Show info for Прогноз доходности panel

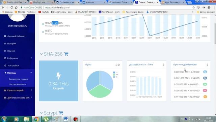point(207,65)
